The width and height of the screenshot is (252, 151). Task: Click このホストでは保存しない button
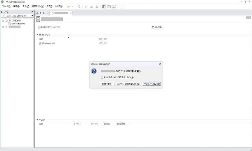coord(129,84)
